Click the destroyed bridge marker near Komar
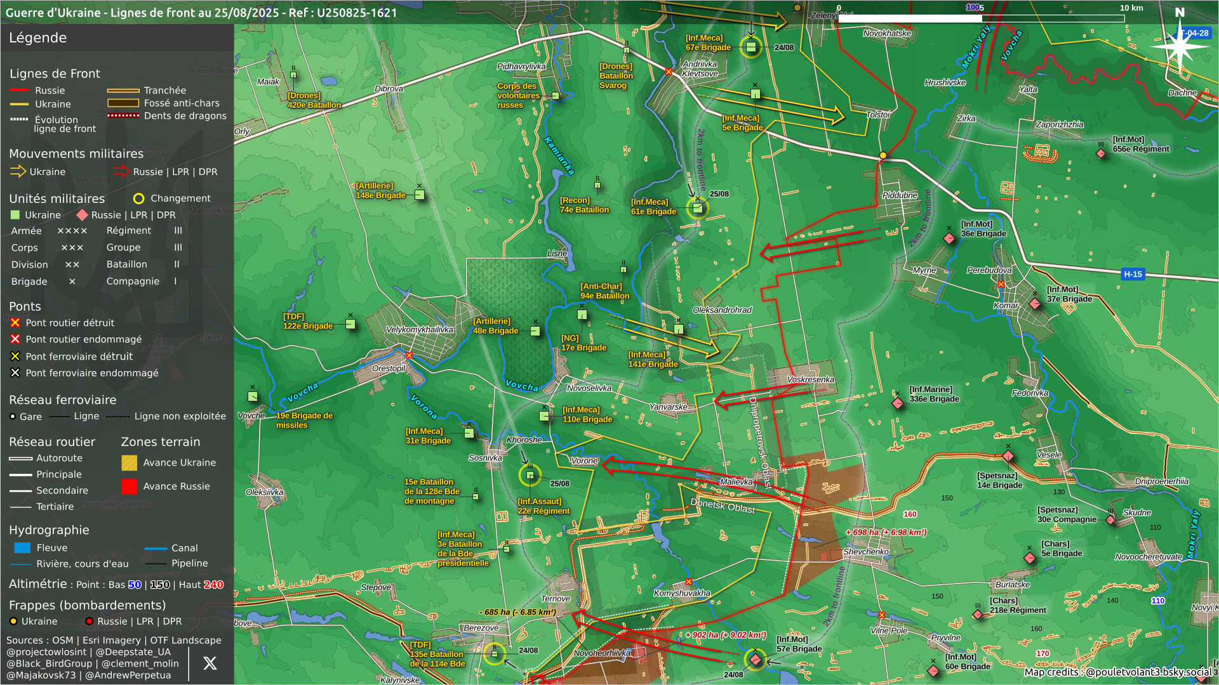The height and width of the screenshot is (685, 1219). (x=1001, y=285)
